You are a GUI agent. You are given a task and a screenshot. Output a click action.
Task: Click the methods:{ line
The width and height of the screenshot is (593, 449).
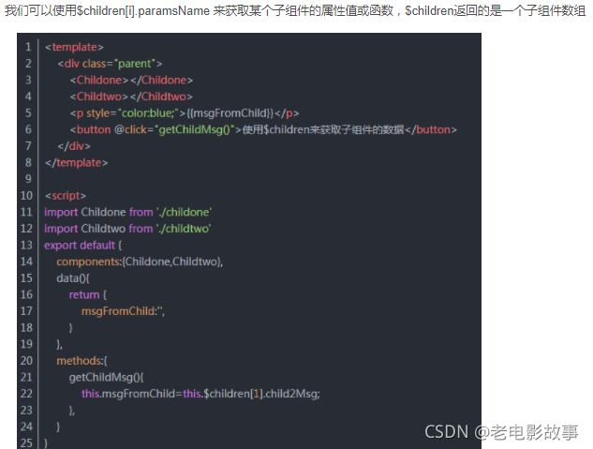(x=82, y=361)
